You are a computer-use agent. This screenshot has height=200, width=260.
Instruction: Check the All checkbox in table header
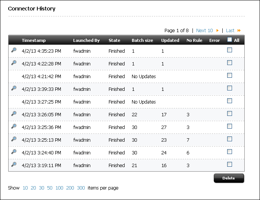click(x=229, y=40)
